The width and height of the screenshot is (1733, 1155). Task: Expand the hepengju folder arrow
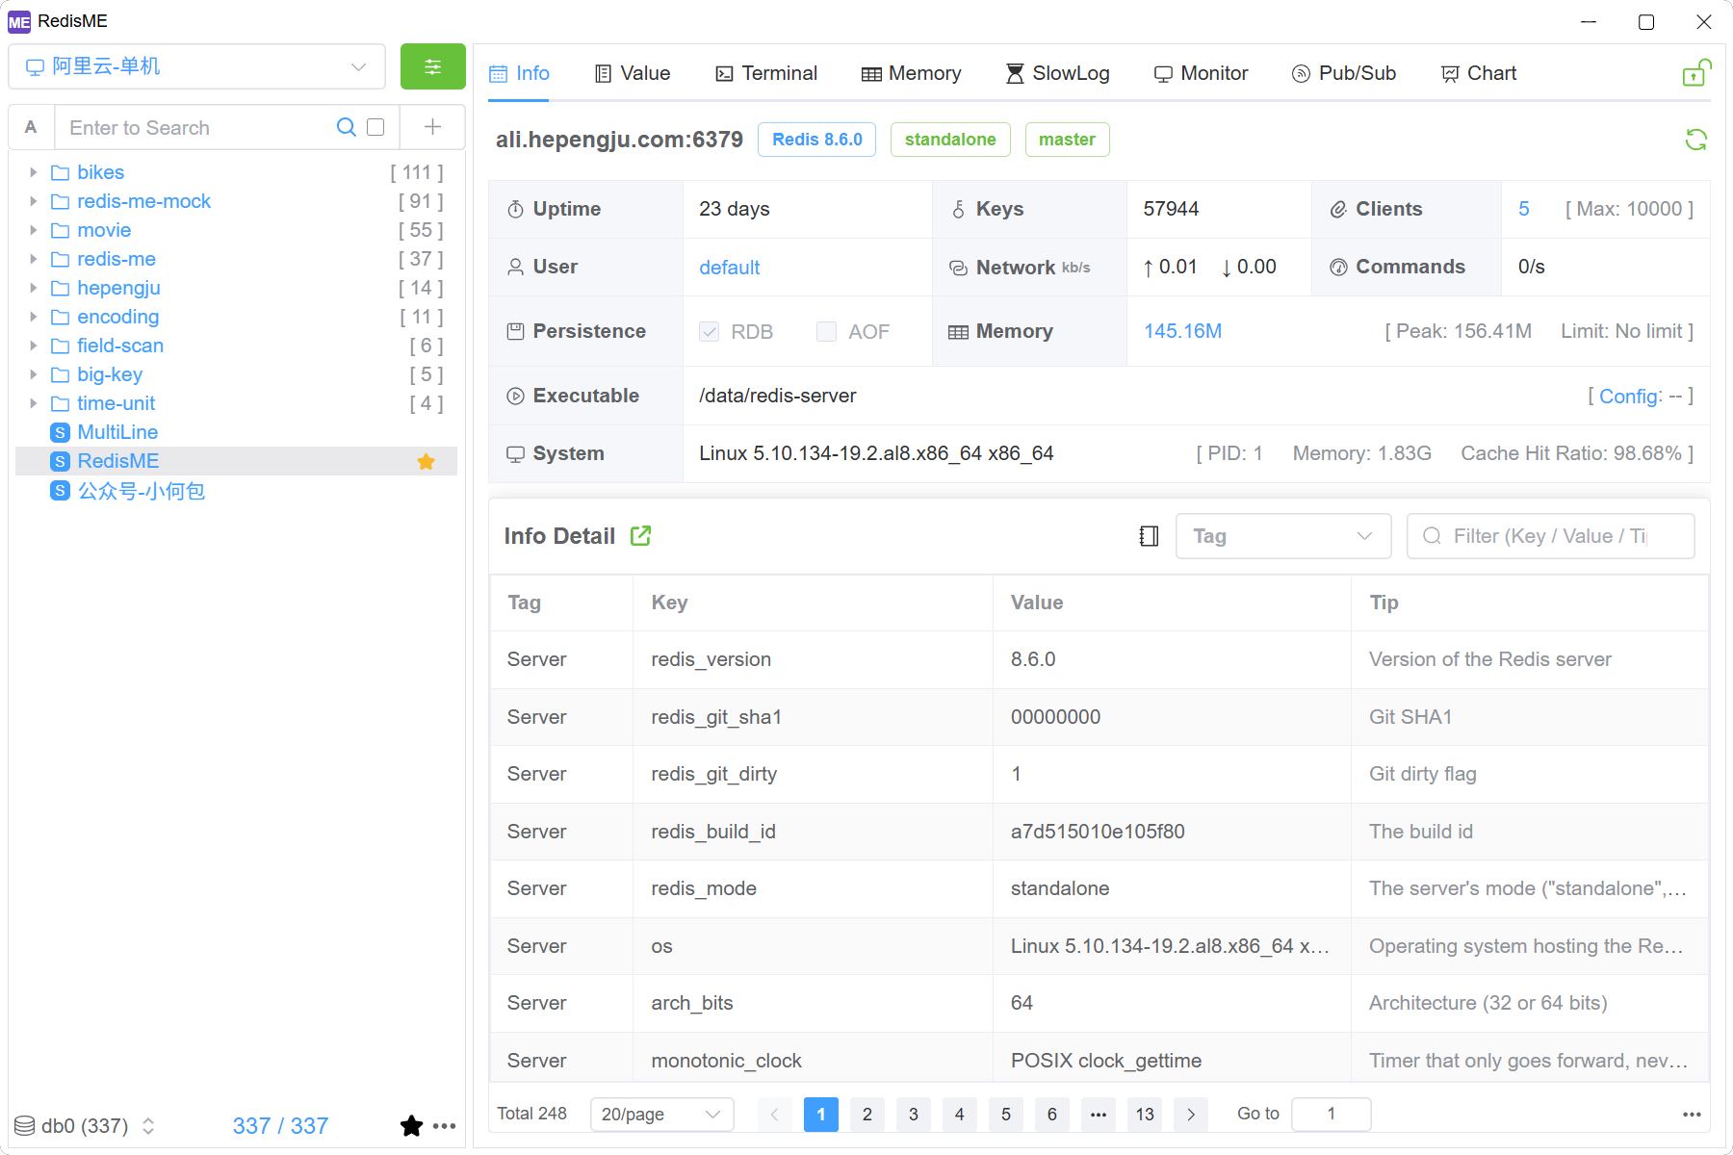click(33, 288)
